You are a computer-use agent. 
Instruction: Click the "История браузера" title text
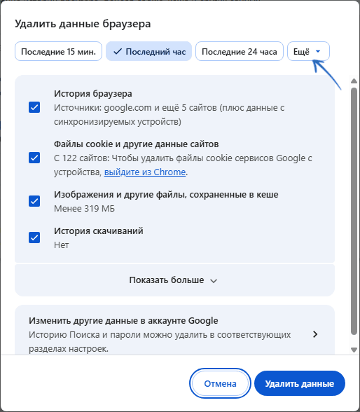point(93,94)
